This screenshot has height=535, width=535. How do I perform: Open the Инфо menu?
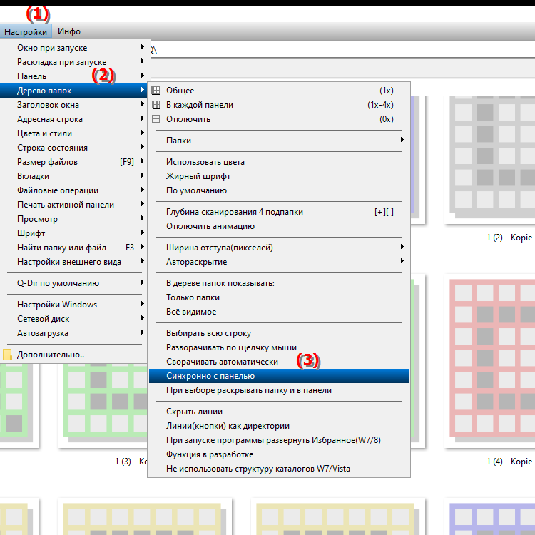69,31
